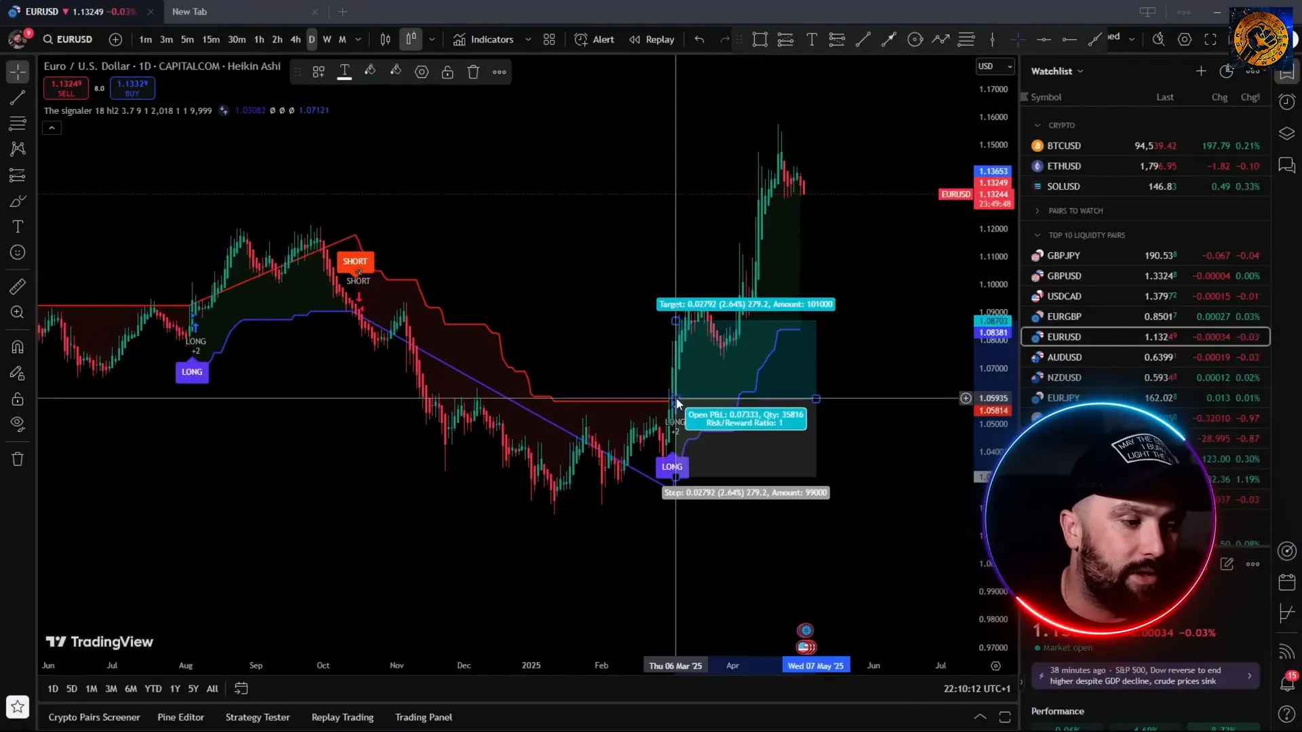Screen dimensions: 1302x732
Task: Select the weekly W timeframe
Action: 327,39
